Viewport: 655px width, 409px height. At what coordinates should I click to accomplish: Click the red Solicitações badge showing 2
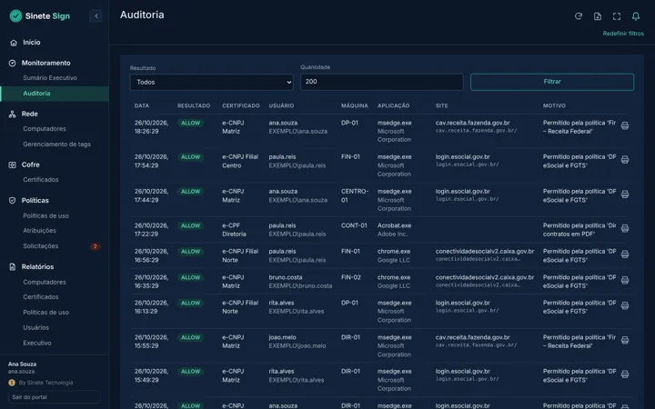coord(95,246)
